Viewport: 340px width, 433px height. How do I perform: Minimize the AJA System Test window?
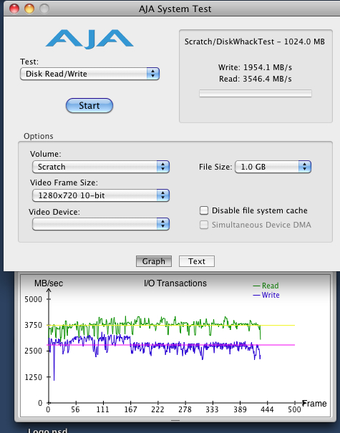click(x=29, y=9)
